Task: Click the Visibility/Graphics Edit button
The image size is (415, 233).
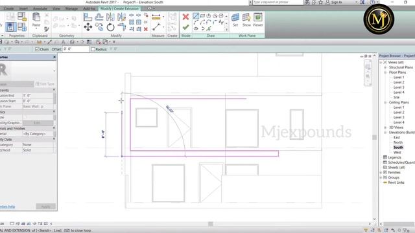Action: 38,123
